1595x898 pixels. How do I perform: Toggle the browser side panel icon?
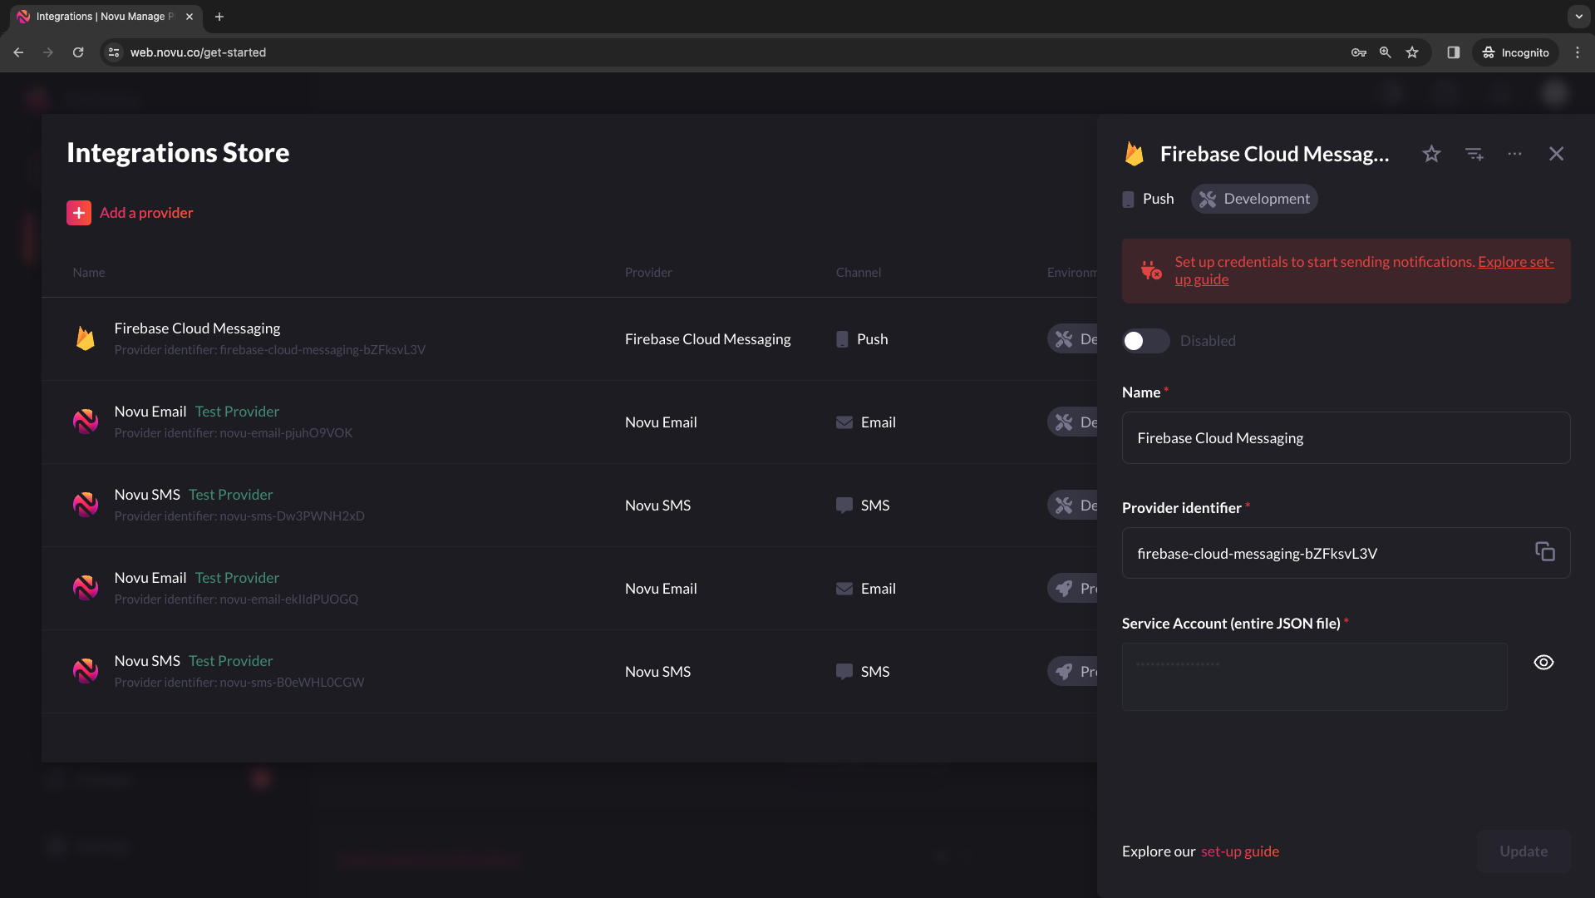tap(1453, 52)
